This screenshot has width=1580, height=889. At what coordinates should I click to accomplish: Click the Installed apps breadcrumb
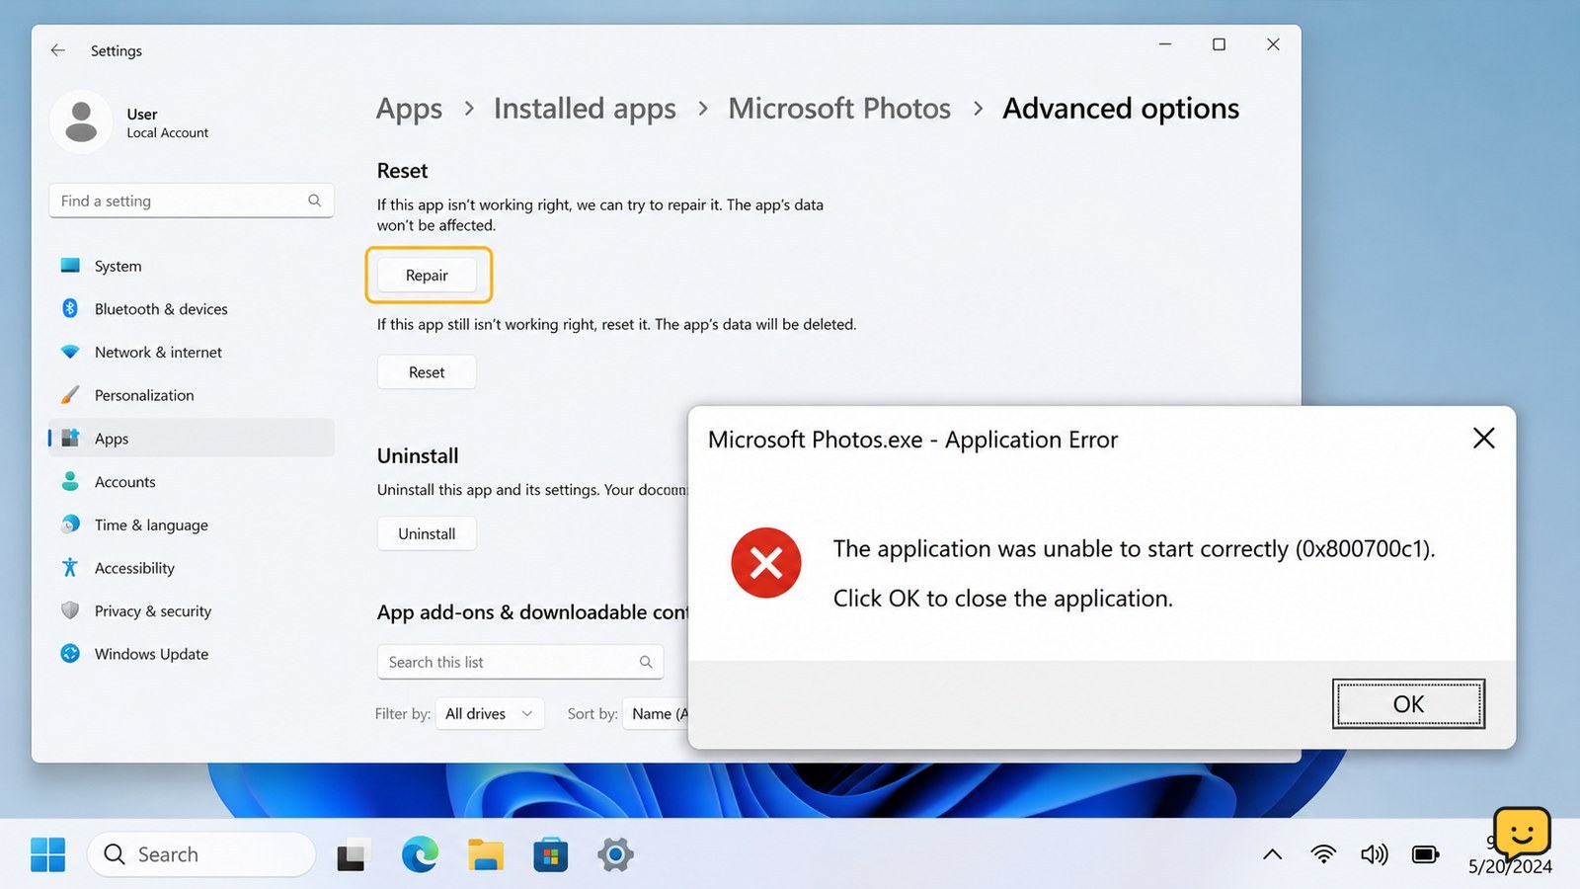pyautogui.click(x=585, y=109)
